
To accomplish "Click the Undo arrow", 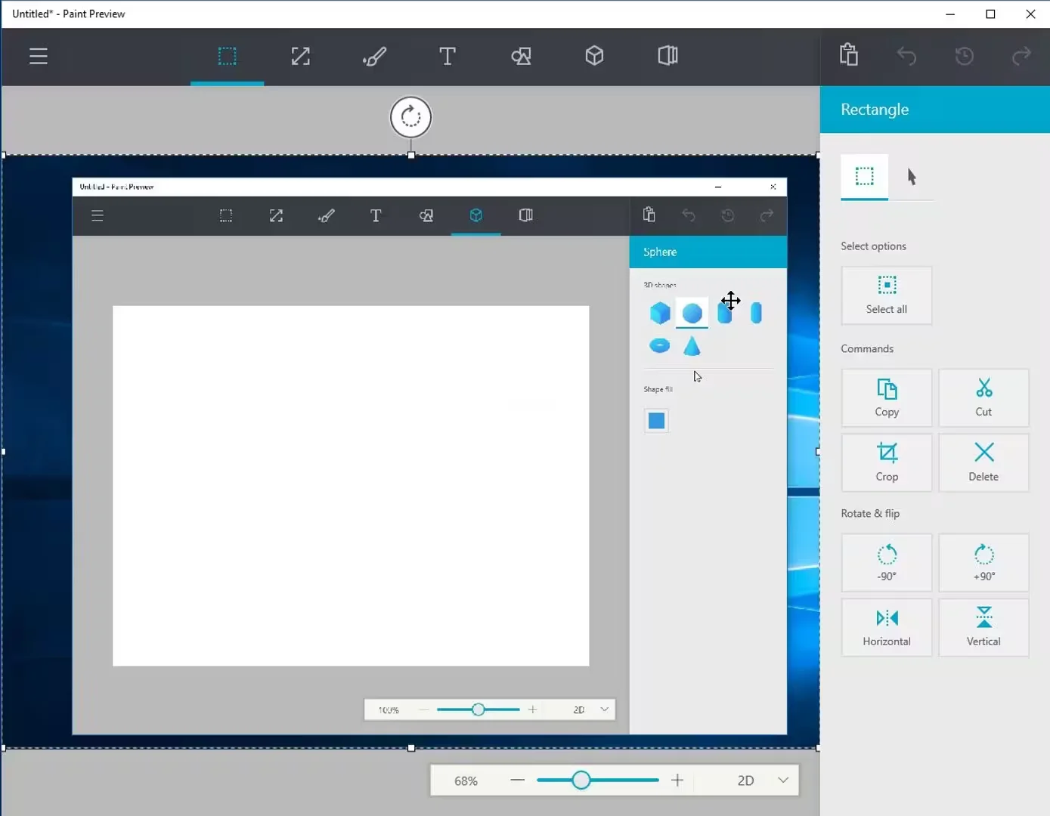I will coord(906,56).
